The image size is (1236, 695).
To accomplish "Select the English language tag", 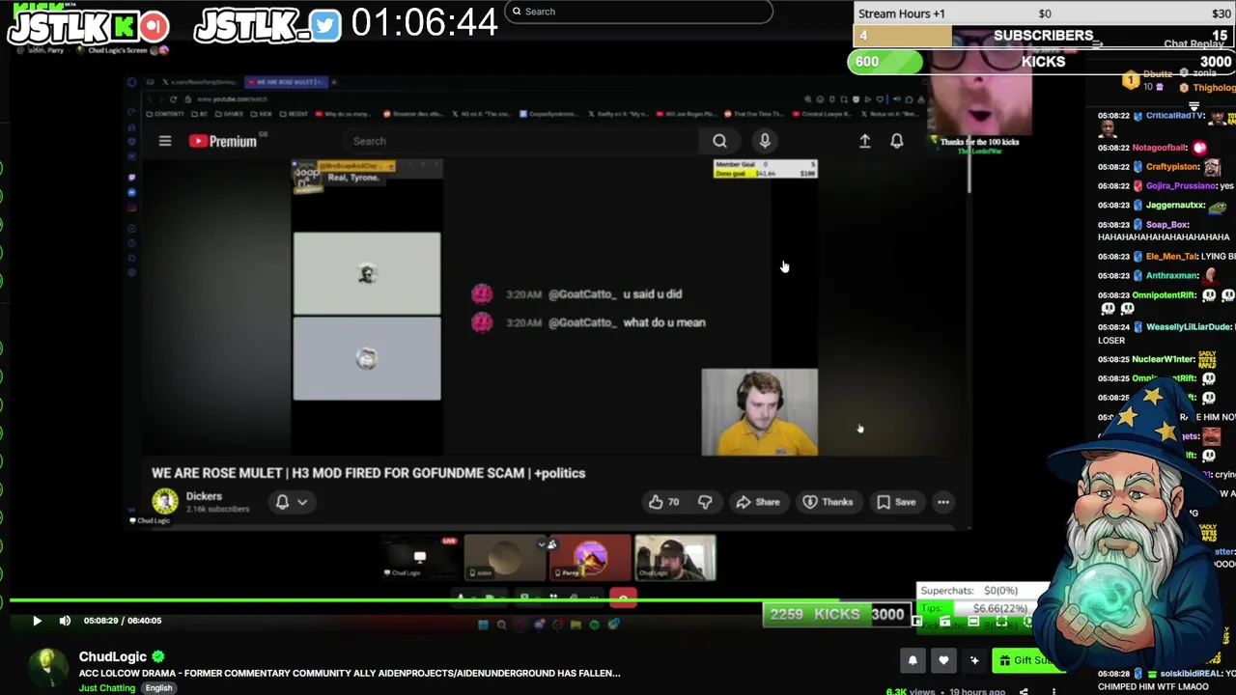I will pyautogui.click(x=158, y=688).
